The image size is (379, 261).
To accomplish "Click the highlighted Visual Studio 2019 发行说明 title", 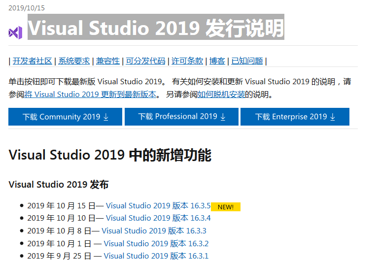I will [x=156, y=27].
